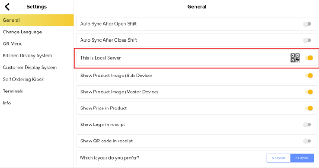Open the General settings section
Screen dimensions: 319x168
pos(37,20)
